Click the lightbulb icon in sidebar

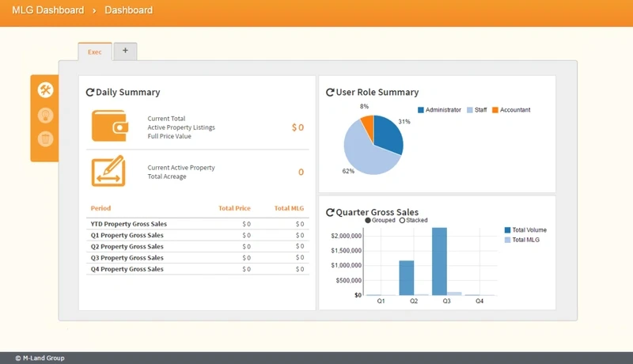pos(45,116)
